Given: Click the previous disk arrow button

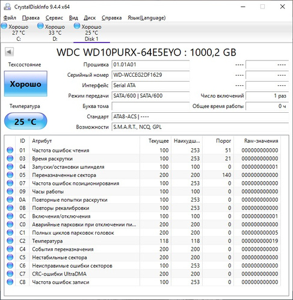Looking at the screenshot, I should [9, 52].
